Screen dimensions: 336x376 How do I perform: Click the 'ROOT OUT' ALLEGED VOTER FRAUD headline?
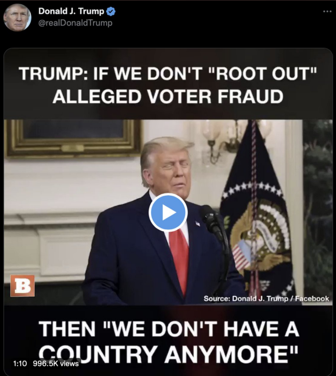point(168,85)
